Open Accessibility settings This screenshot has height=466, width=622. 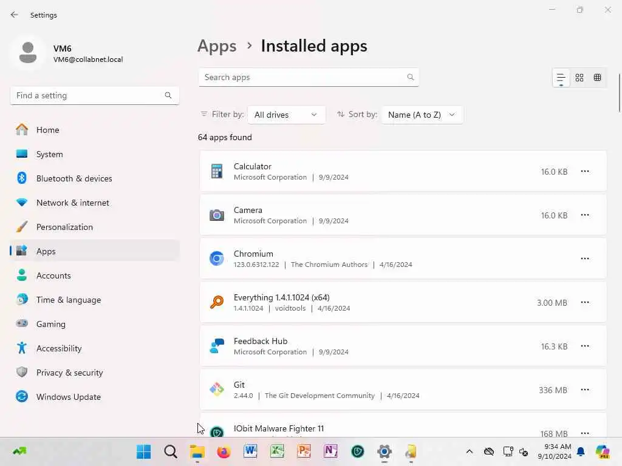(x=94, y=348)
